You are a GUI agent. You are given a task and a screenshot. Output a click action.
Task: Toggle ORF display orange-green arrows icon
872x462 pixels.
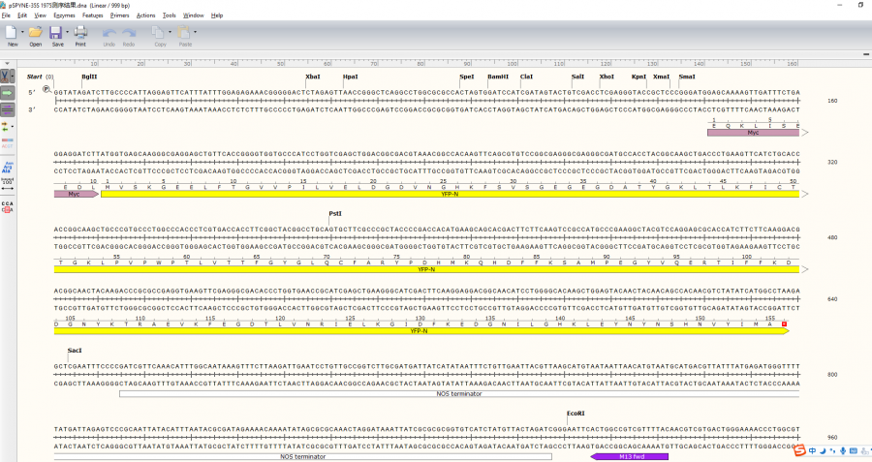tap(5, 127)
